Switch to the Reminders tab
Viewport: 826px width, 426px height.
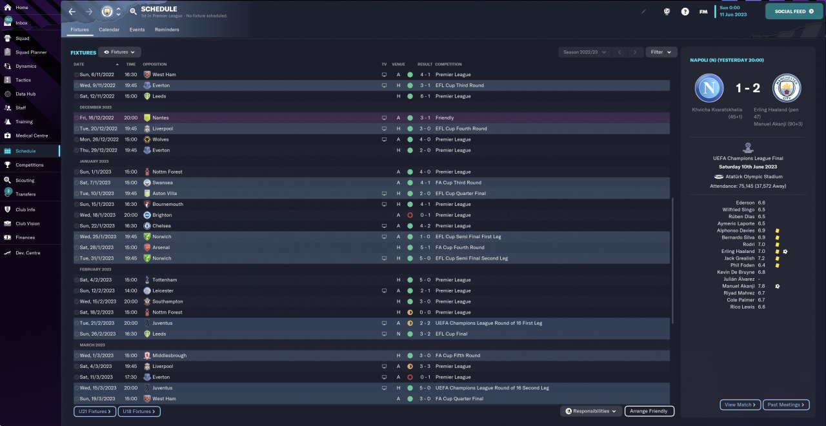pos(166,30)
